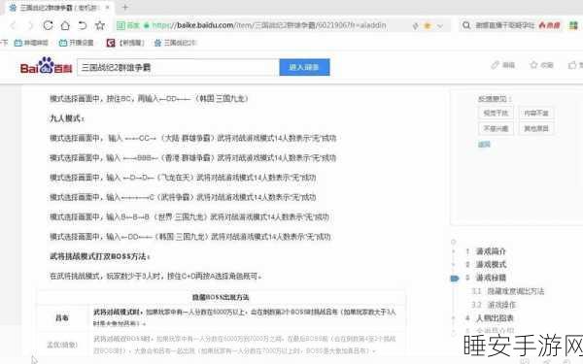Click the line mentioning 飞龙在天
Viewport: 583px width, 364px height.
[183, 178]
